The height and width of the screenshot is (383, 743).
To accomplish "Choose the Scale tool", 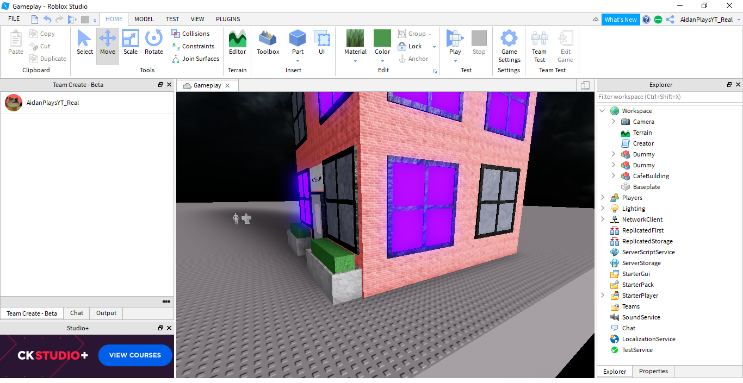I will point(131,42).
